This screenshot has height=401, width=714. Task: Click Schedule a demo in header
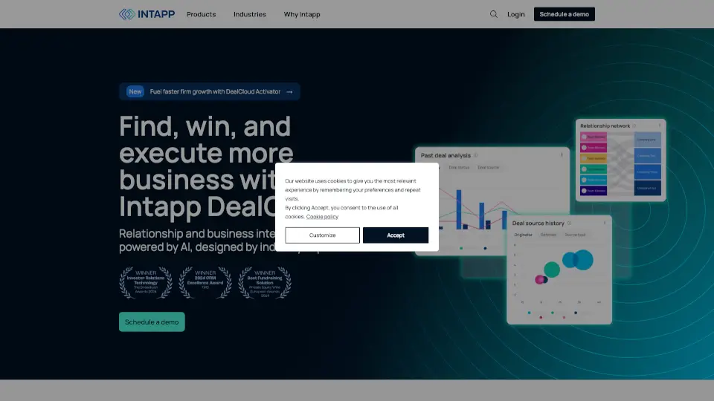[565, 14]
